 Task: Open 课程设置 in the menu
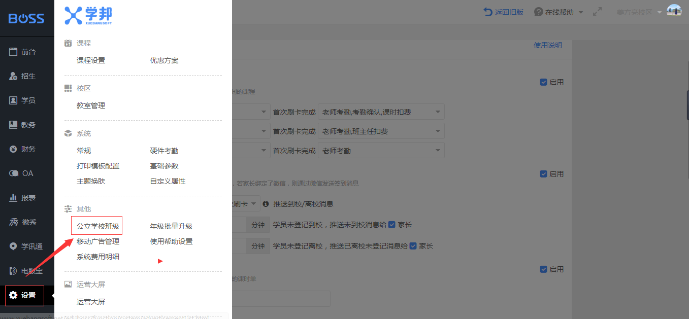click(x=91, y=60)
